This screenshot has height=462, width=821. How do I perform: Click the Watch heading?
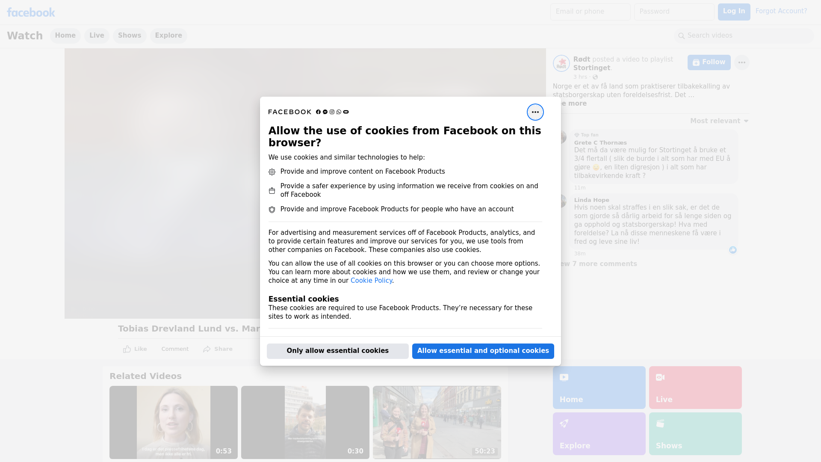pos(25,36)
